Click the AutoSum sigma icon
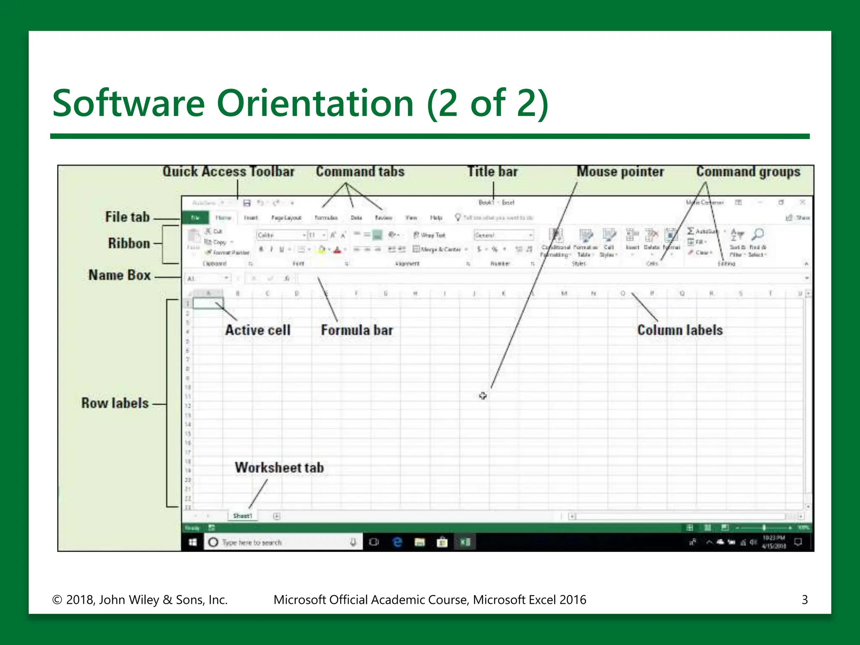Image resolution: width=860 pixels, height=645 pixels. (690, 231)
